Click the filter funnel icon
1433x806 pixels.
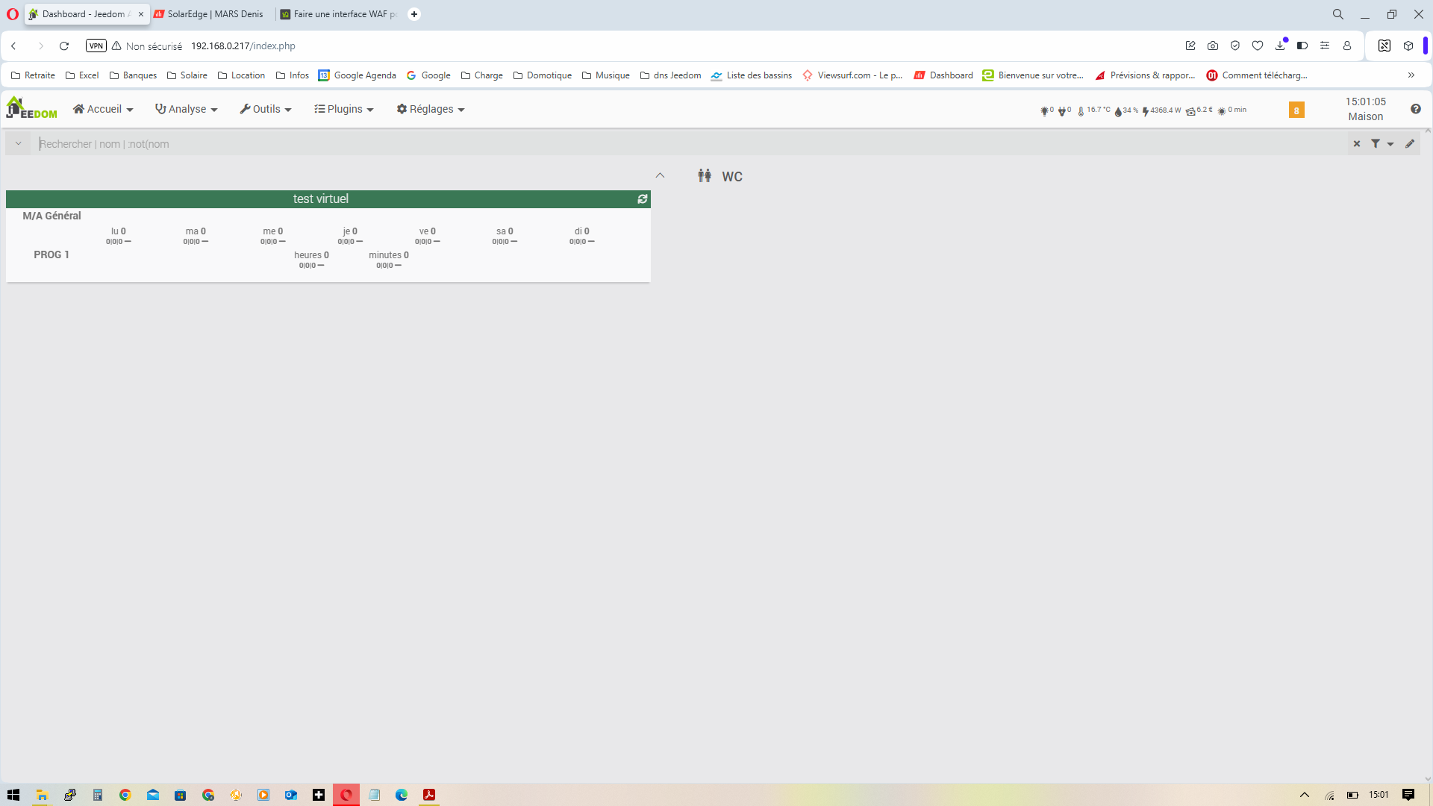coord(1376,144)
